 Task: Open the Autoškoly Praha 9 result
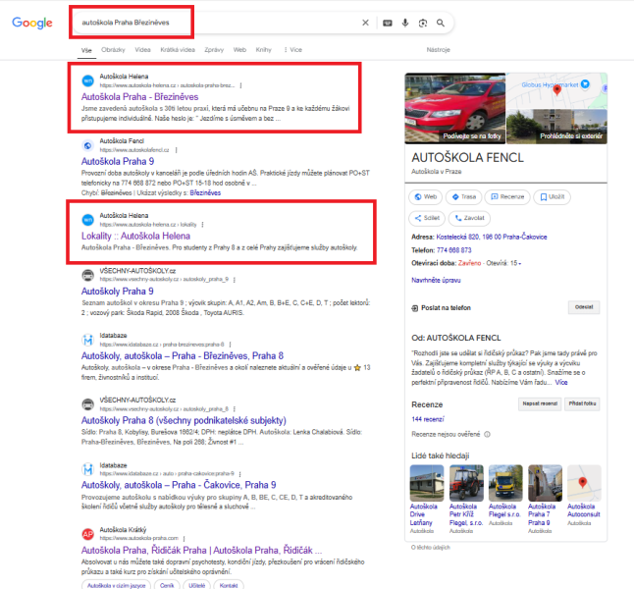pyautogui.click(x=118, y=292)
